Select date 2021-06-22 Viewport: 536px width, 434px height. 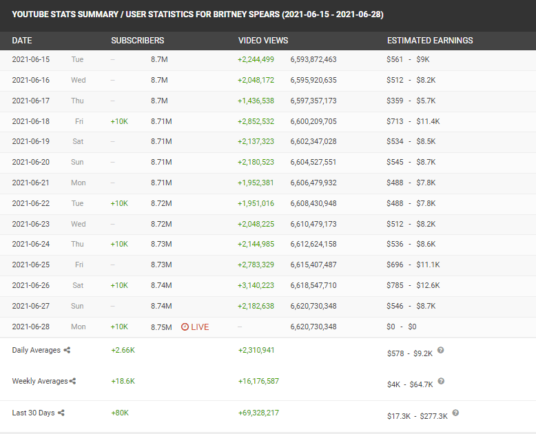point(31,203)
